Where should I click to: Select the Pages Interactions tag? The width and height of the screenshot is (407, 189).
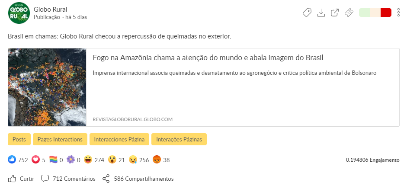coord(60,139)
